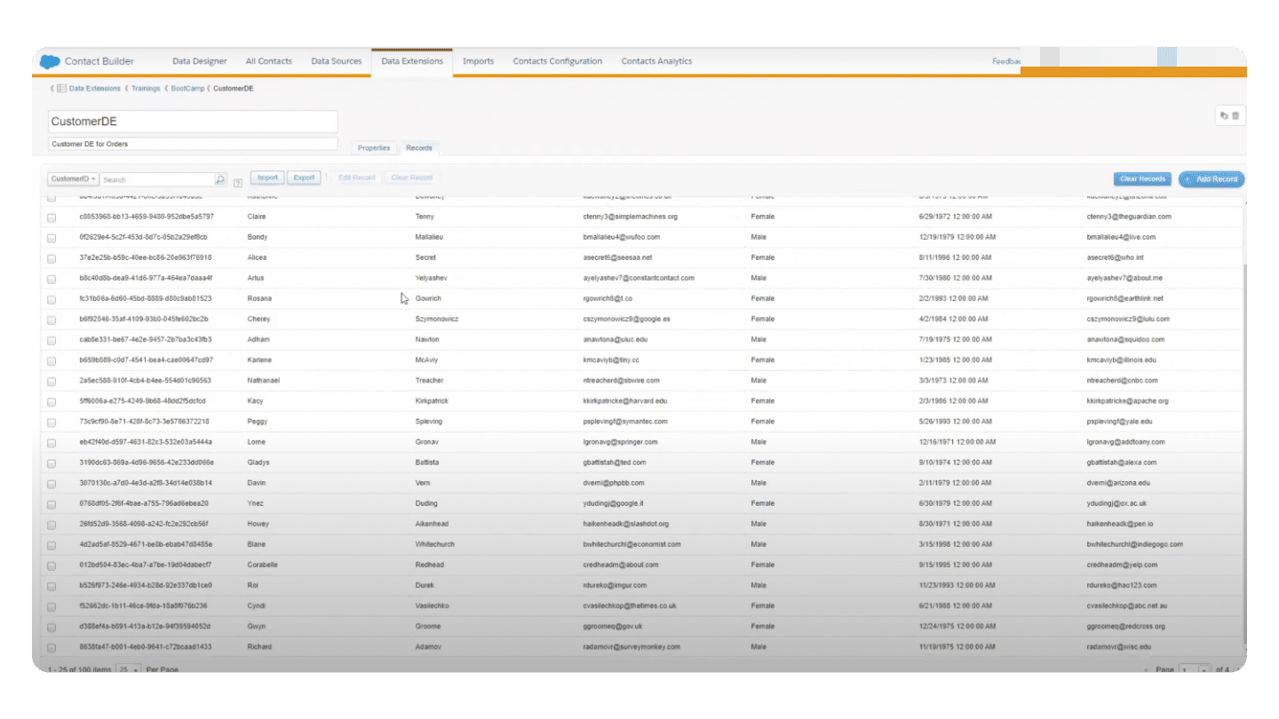Click the search magnifier icon
Screen dimensions: 1279x719
[220, 178]
